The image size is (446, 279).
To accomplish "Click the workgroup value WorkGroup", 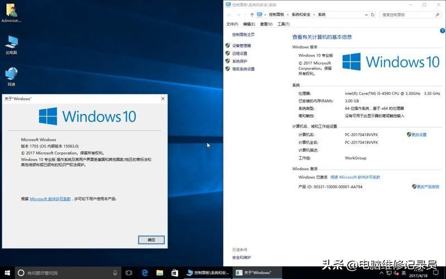I will 356,158.
